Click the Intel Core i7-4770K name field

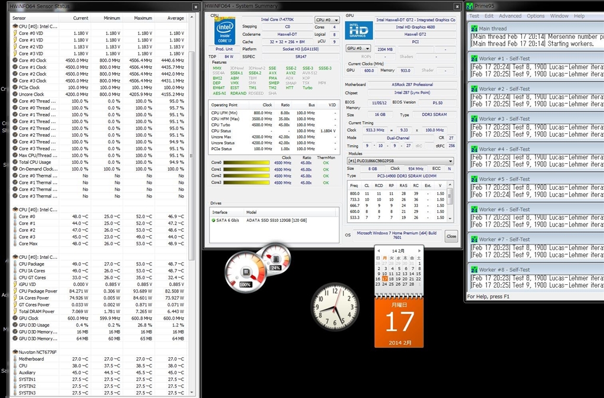point(277,19)
